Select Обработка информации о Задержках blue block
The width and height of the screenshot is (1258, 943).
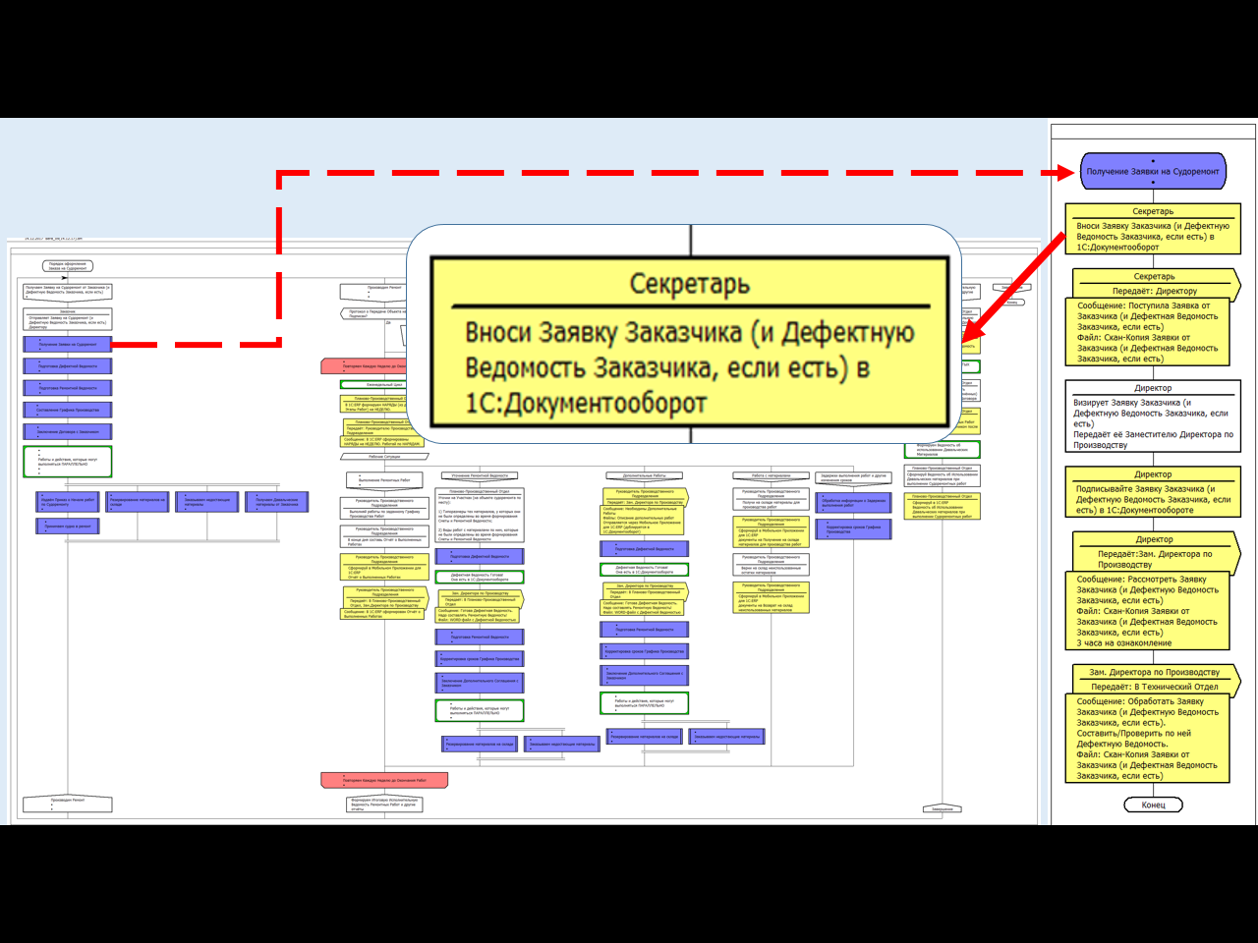(853, 502)
